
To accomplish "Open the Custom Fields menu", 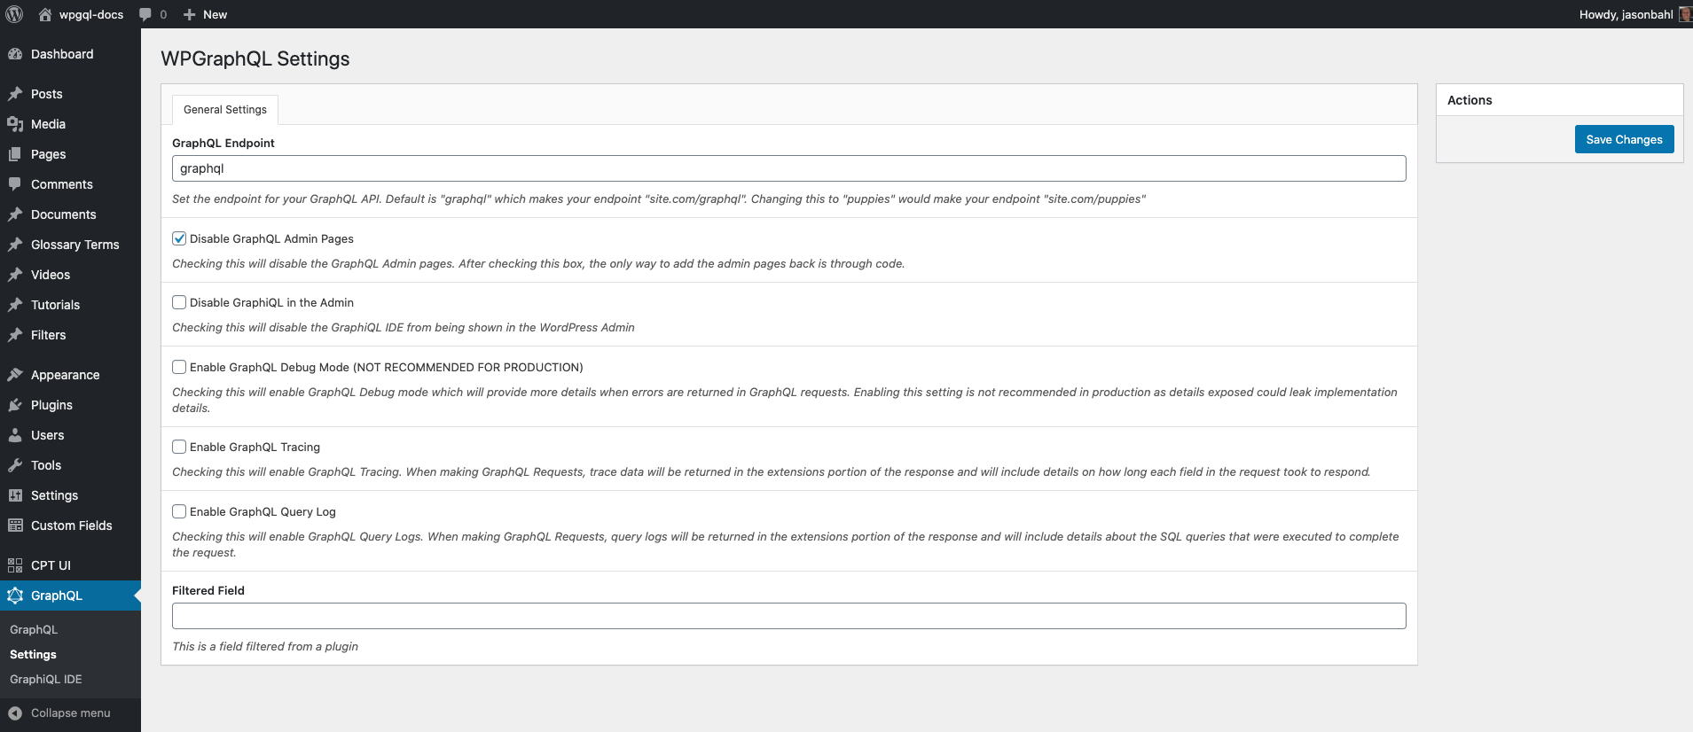I will [x=70, y=526].
